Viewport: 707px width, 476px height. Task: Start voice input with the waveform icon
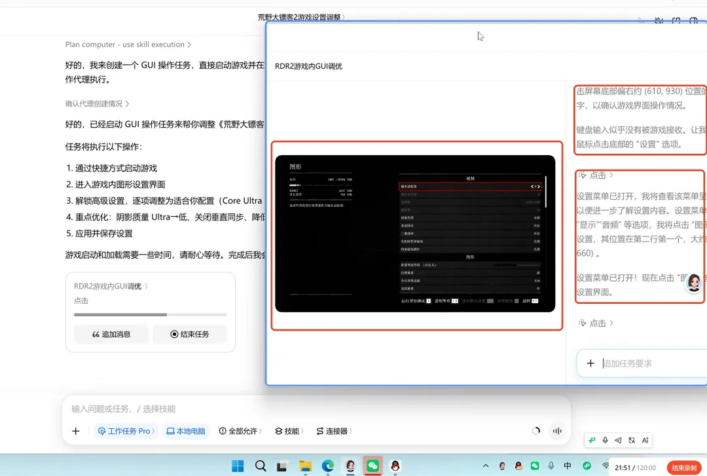(x=557, y=431)
